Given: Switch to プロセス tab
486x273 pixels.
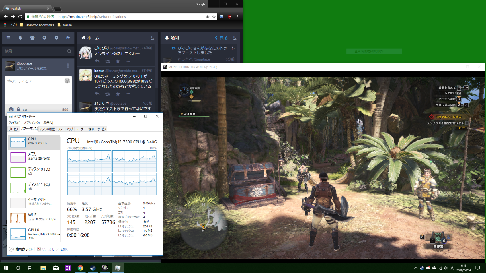Looking at the screenshot, I should (x=13, y=129).
